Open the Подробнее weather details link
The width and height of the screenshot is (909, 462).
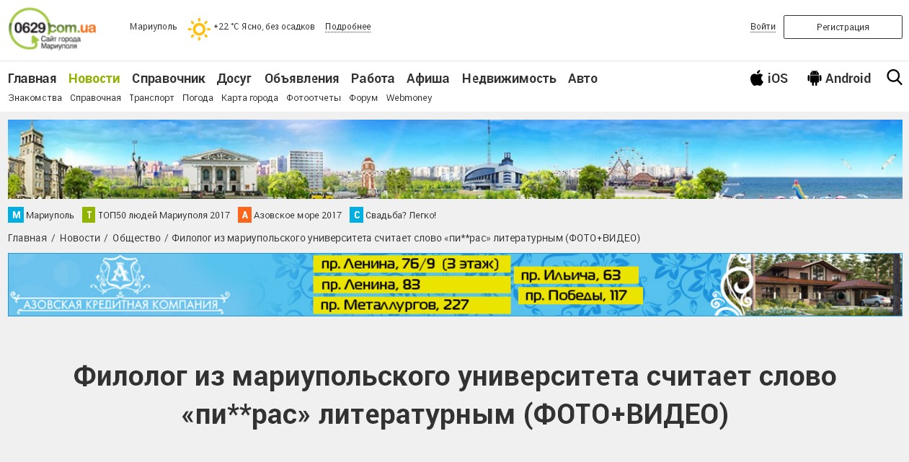(347, 27)
